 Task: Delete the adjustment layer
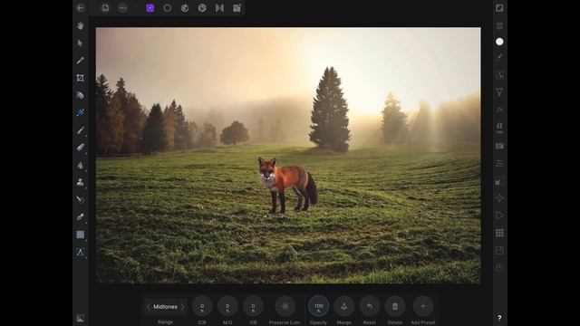395,306
